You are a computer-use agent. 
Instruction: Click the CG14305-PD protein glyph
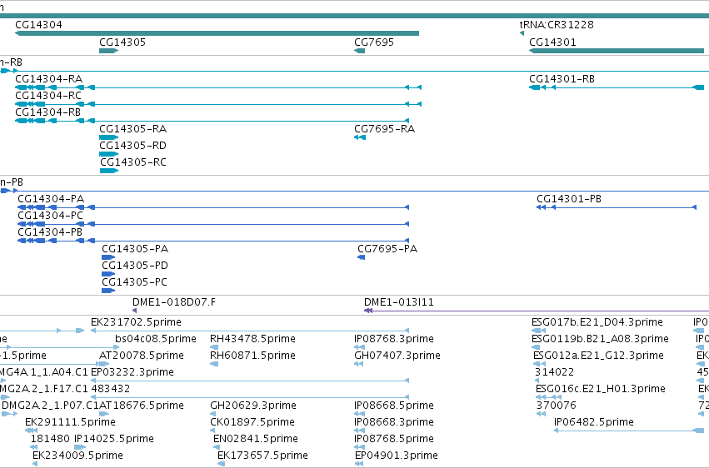(x=108, y=274)
